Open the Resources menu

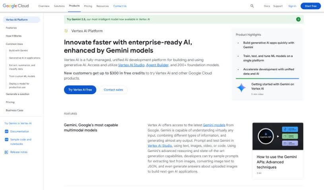coord(103,6)
